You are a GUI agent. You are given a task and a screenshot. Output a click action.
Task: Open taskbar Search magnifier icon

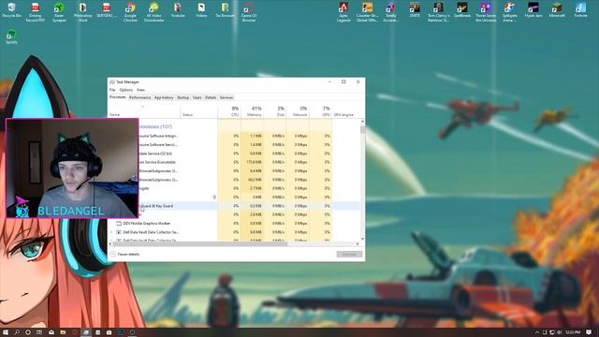pos(17,332)
